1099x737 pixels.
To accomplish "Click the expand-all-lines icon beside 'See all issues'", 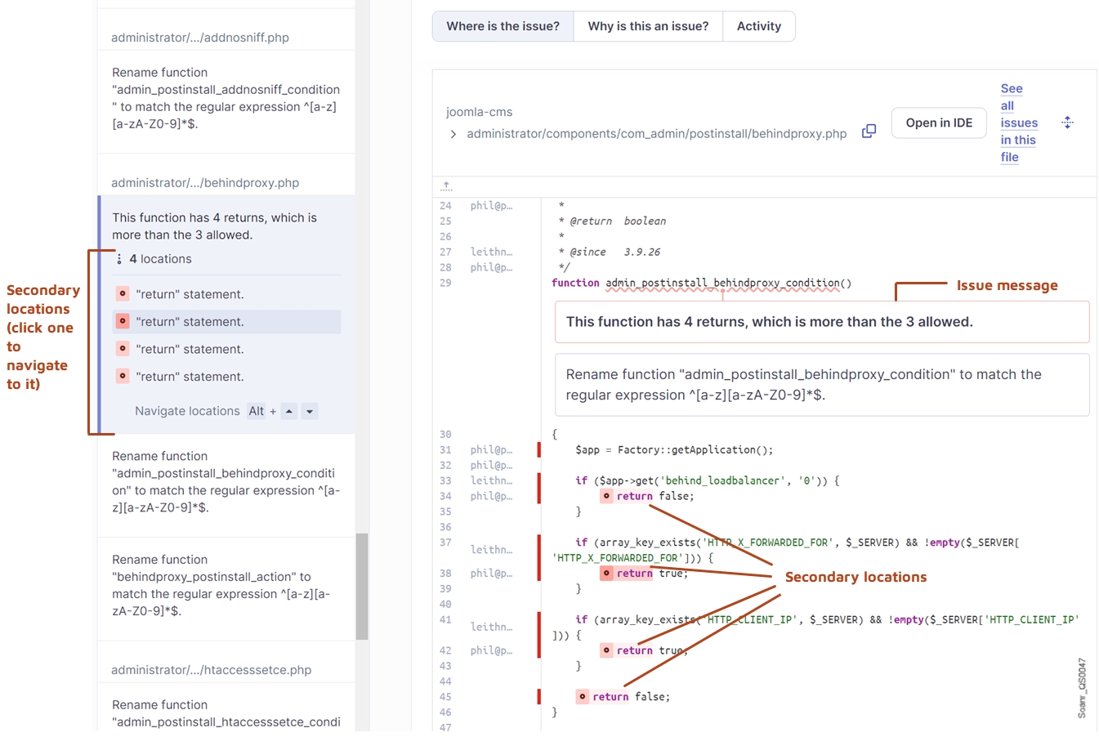I will click(1067, 123).
